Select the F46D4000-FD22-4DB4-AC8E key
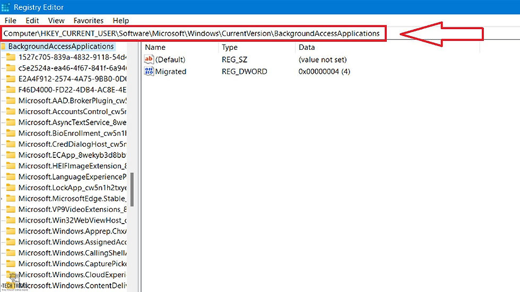The width and height of the screenshot is (520, 292). 72,90
